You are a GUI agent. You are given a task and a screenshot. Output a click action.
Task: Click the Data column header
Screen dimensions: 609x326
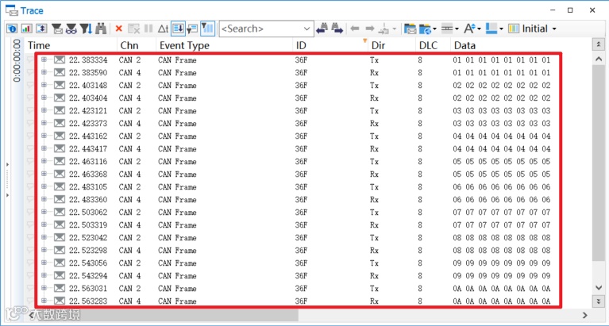pos(521,45)
